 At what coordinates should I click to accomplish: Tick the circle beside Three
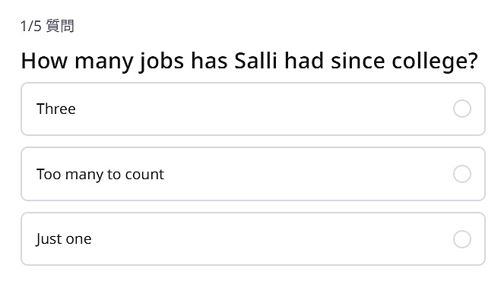(x=462, y=109)
